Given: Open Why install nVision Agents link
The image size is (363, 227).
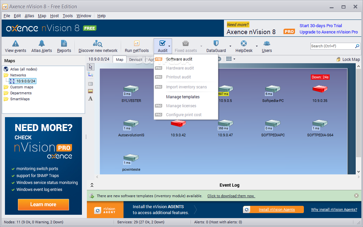Looking at the screenshot, I should [x=334, y=209].
